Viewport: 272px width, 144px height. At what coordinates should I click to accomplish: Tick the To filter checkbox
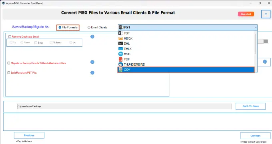(x=11, y=42)
